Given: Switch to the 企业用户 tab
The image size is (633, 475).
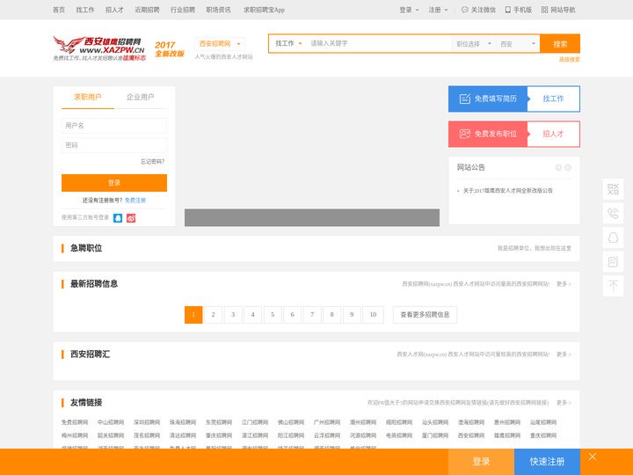Looking at the screenshot, I should coord(141,97).
